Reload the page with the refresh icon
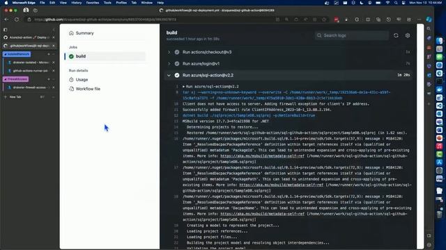Screen dimensions: 446x250 [17, 19]
